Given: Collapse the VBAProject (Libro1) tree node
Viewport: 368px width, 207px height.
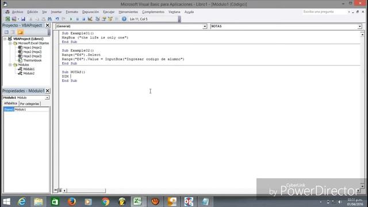Looking at the screenshot, I should (x=5, y=39).
